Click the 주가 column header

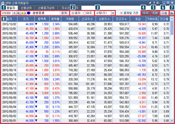pyautogui.click(x=26, y=19)
